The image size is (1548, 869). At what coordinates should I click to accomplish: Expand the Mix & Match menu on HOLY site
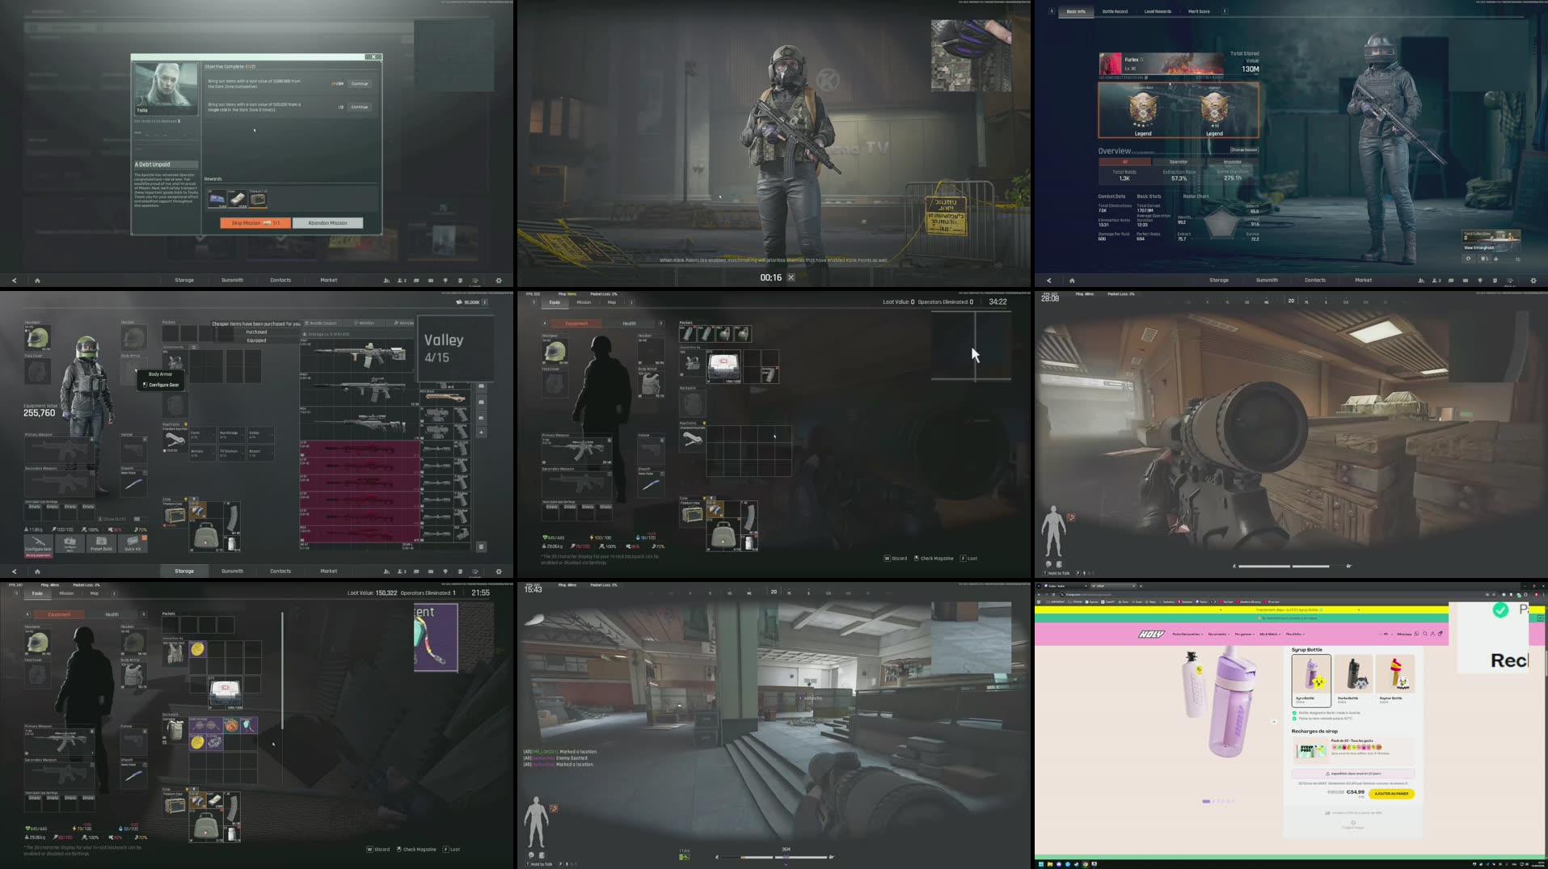point(1270,635)
